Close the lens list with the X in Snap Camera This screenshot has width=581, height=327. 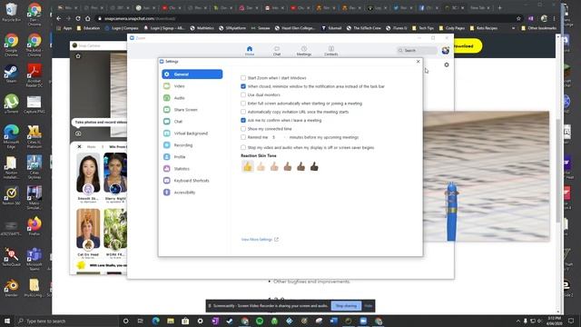pyautogui.click(x=79, y=147)
